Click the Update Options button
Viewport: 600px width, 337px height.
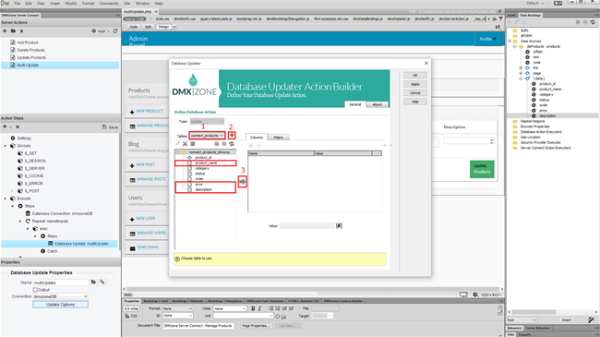[60, 305]
